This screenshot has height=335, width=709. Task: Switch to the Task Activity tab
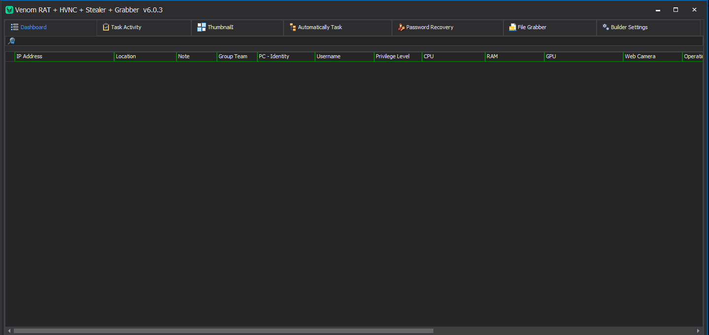(x=126, y=27)
